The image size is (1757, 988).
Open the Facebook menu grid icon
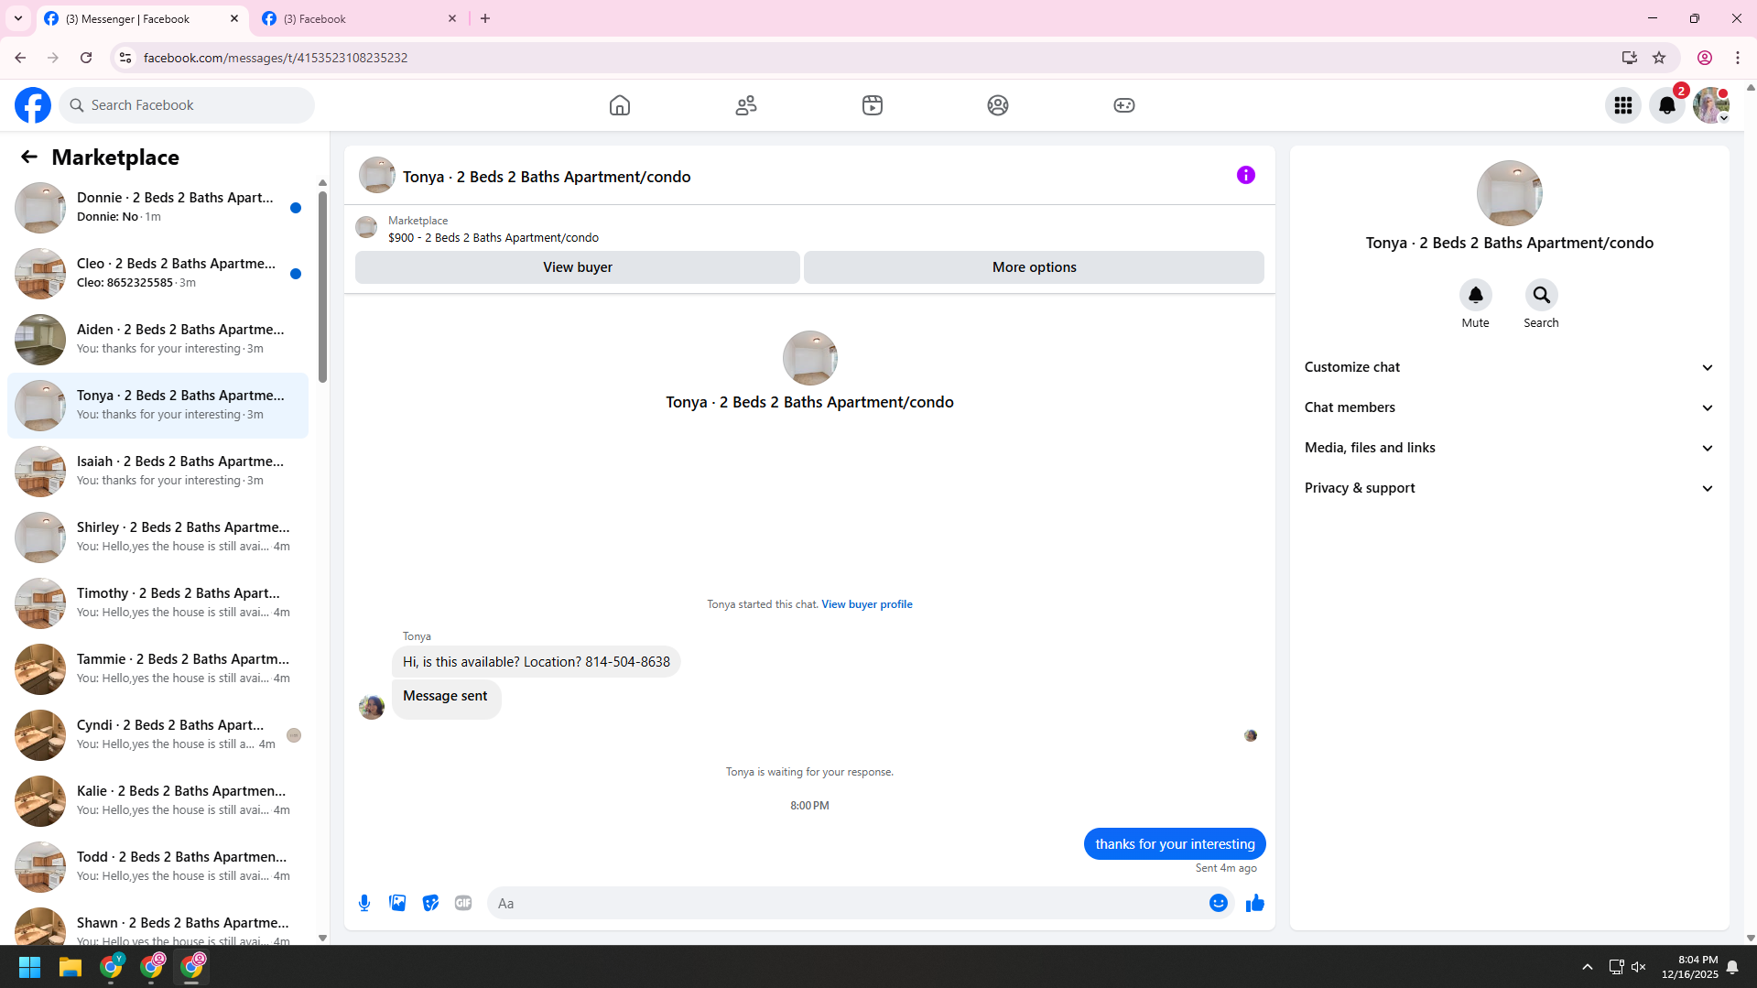[x=1623, y=105]
